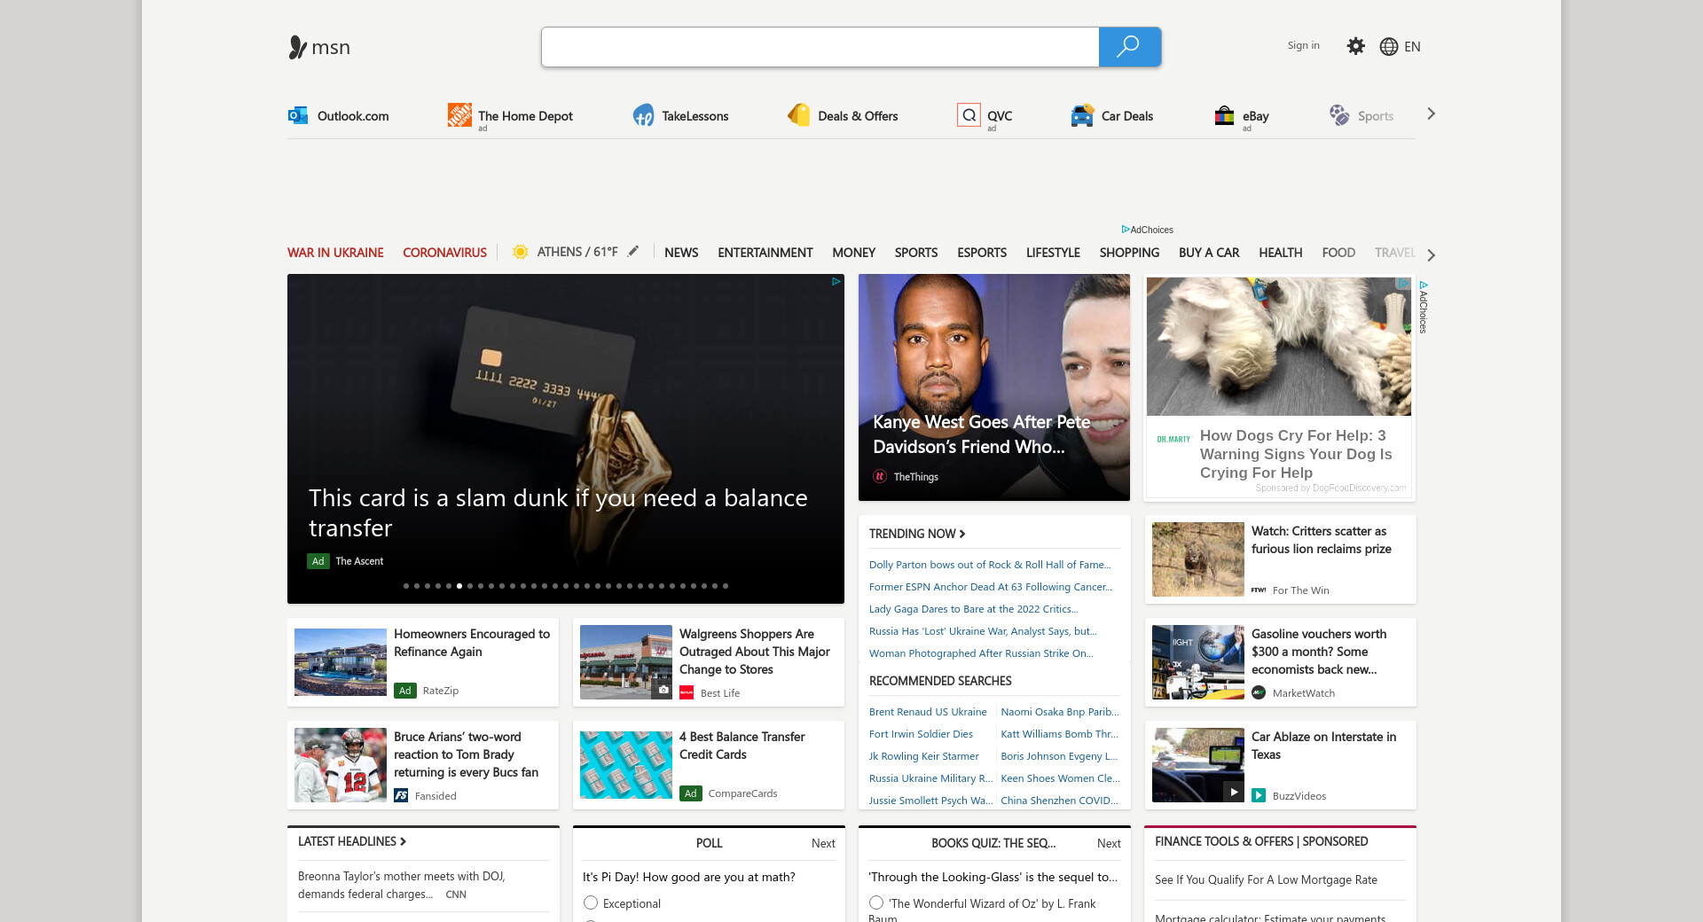Click the eBay shopping bag icon
The width and height of the screenshot is (1703, 922).
(x=1224, y=115)
